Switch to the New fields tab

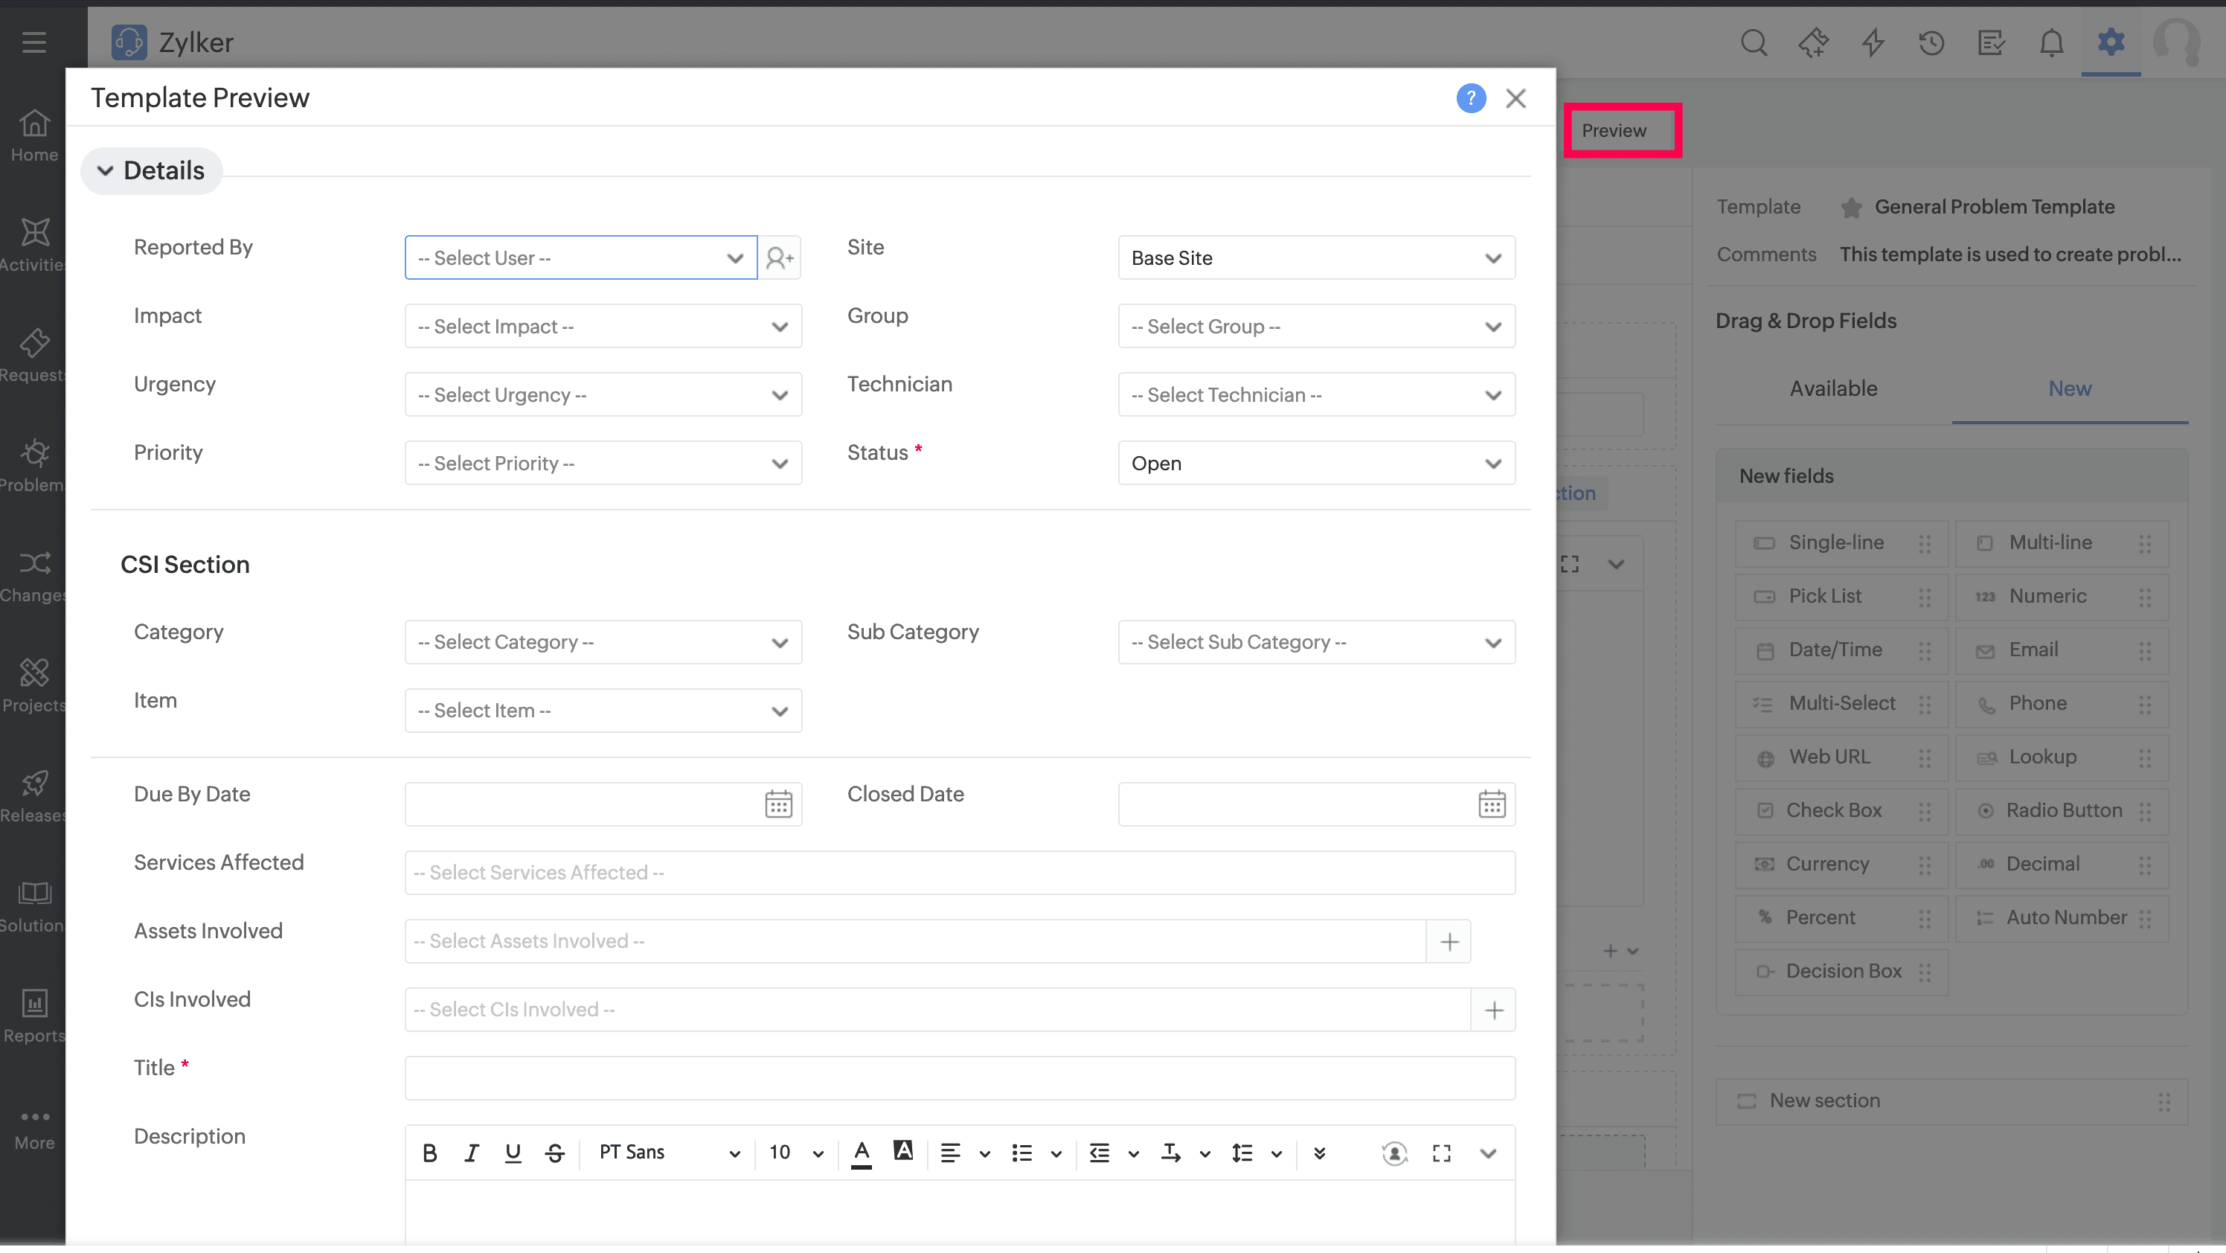coord(2069,389)
